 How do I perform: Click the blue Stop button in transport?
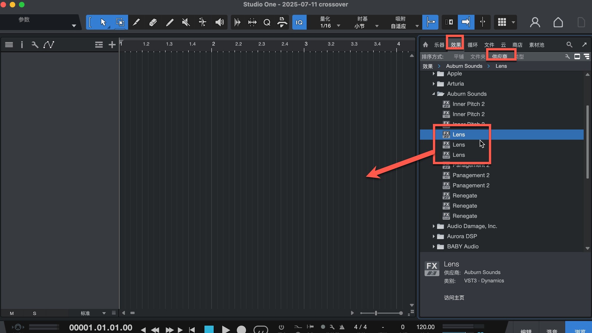(x=209, y=329)
